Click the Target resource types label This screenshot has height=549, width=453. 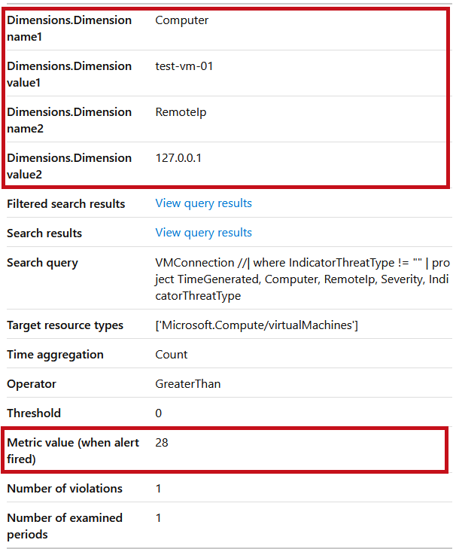65,325
